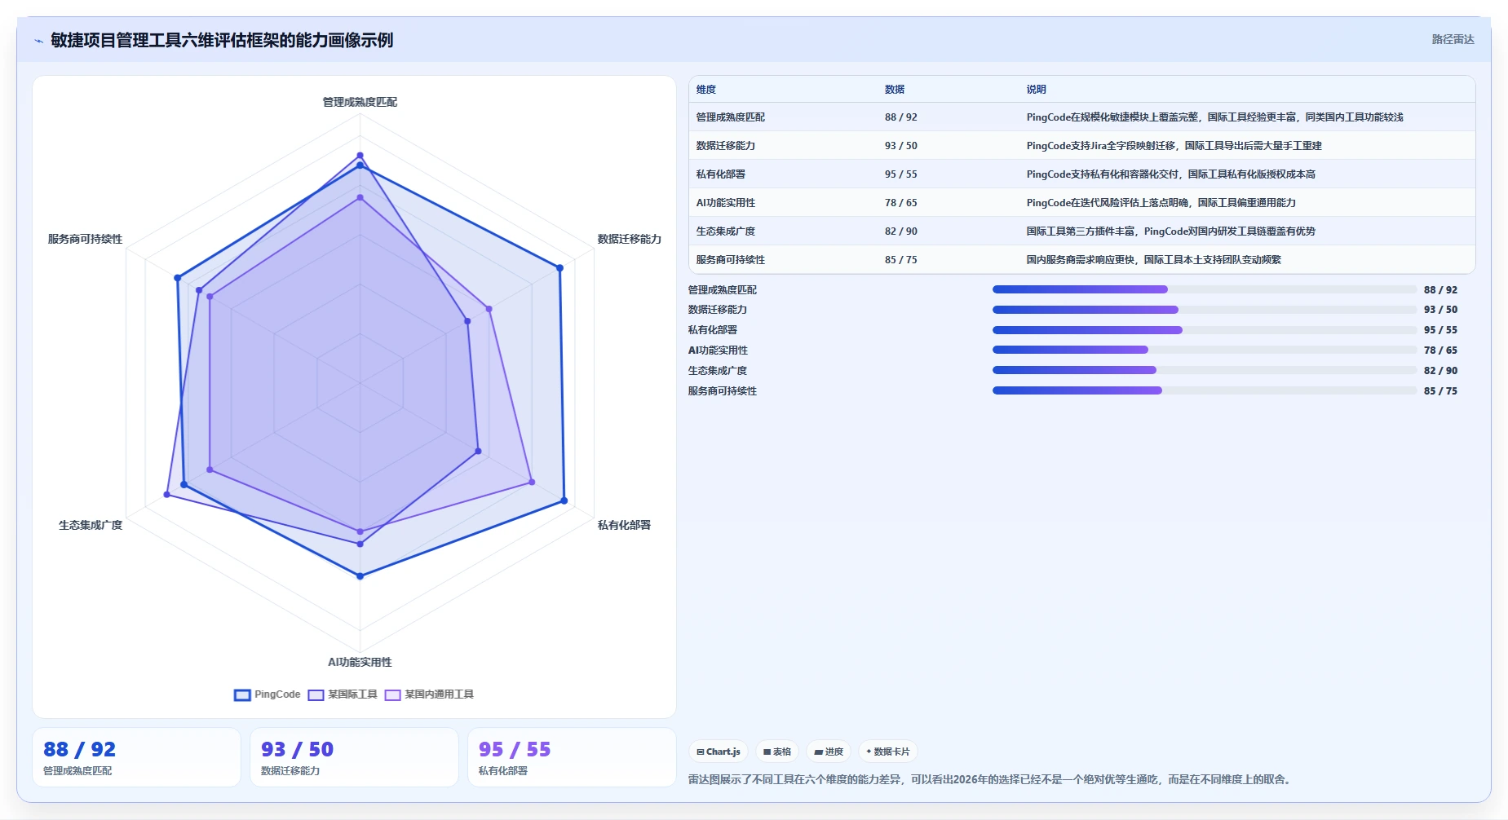Click the 生态集成广度 progress bar

tap(1204, 370)
